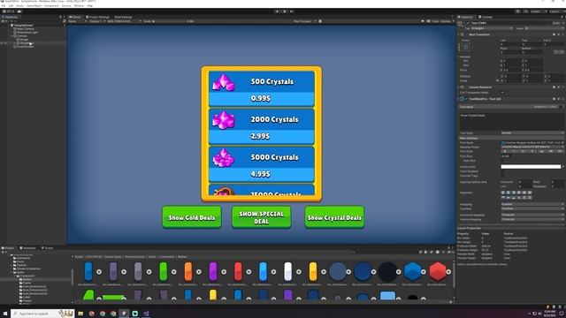566x318 pixels.
Task: Click the Unity icon in the taskbar
Action: [124, 314]
